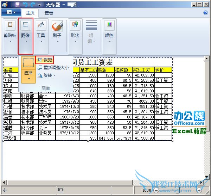Screen dimensions: 211x196
Task: Select the Home (主页) tab
Action: point(30,13)
